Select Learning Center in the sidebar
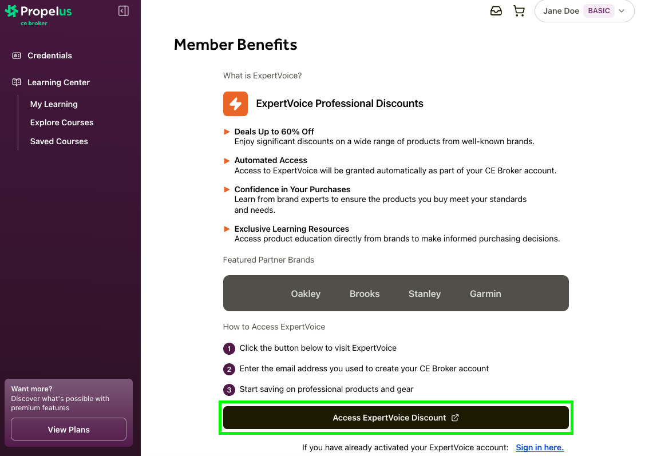 [x=58, y=82]
